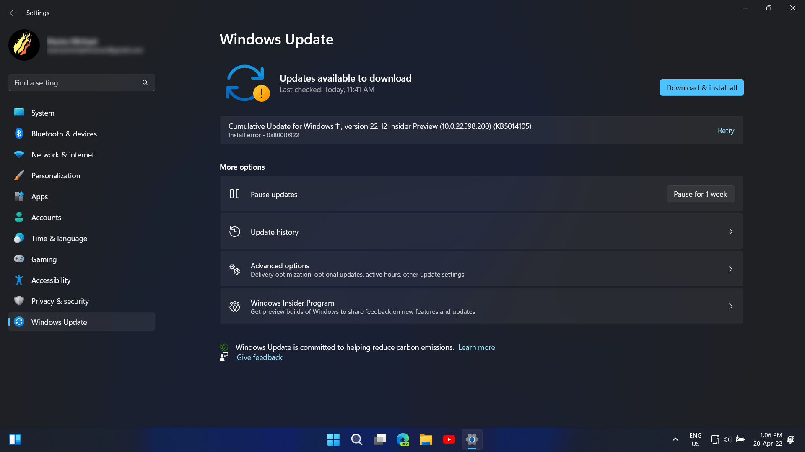805x452 pixels.
Task: Click the green leaf carbon emissions icon
Action: (x=224, y=347)
